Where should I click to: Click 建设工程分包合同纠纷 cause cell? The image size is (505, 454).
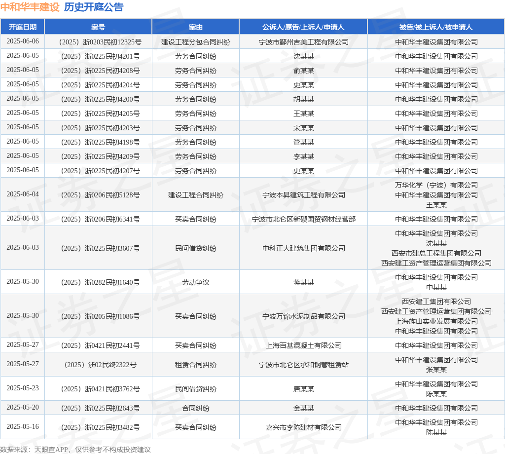pos(195,42)
